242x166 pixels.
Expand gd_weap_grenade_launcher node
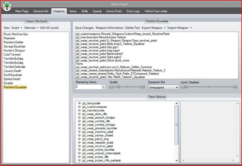tap(79, 128)
